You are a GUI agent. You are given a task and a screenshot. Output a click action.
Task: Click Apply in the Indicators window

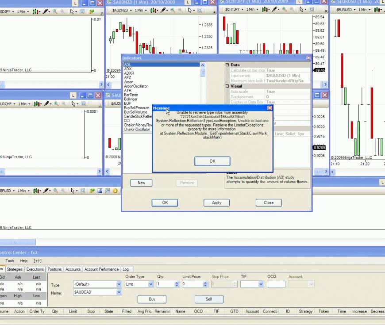[x=216, y=203]
